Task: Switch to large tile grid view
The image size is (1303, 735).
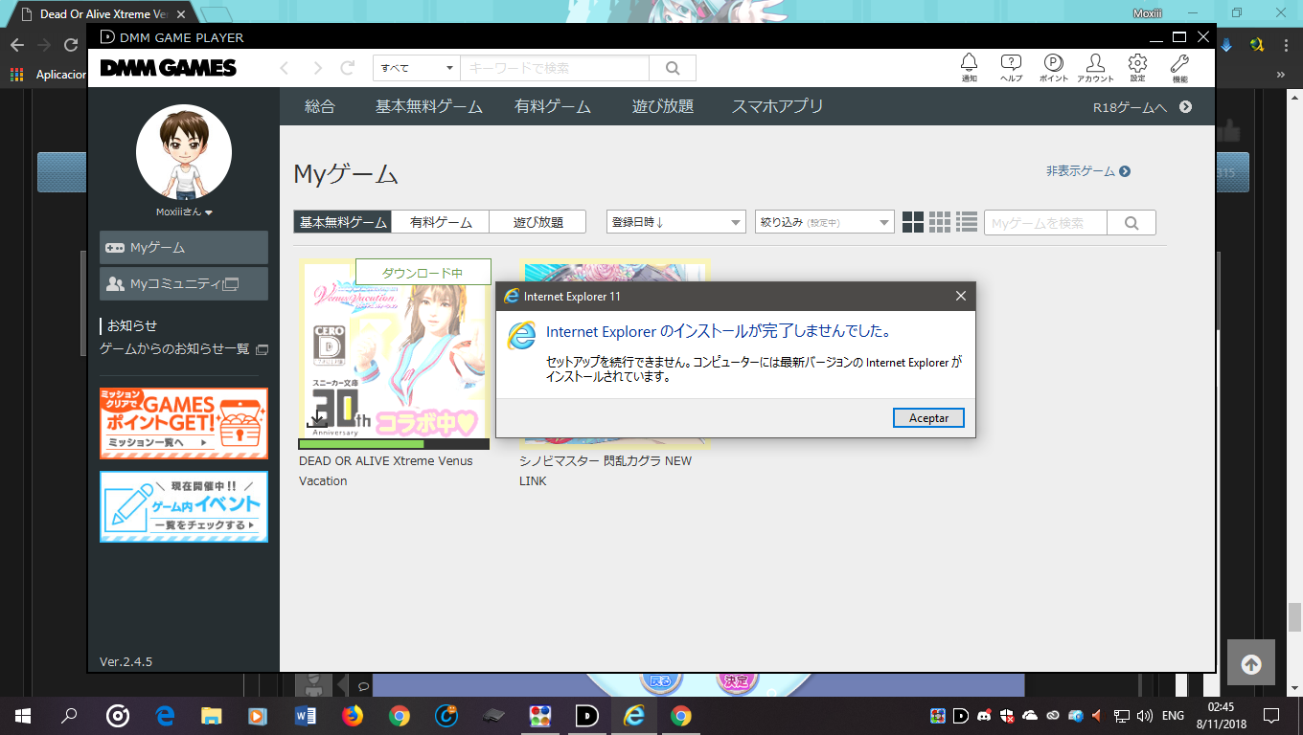Action: (x=913, y=222)
